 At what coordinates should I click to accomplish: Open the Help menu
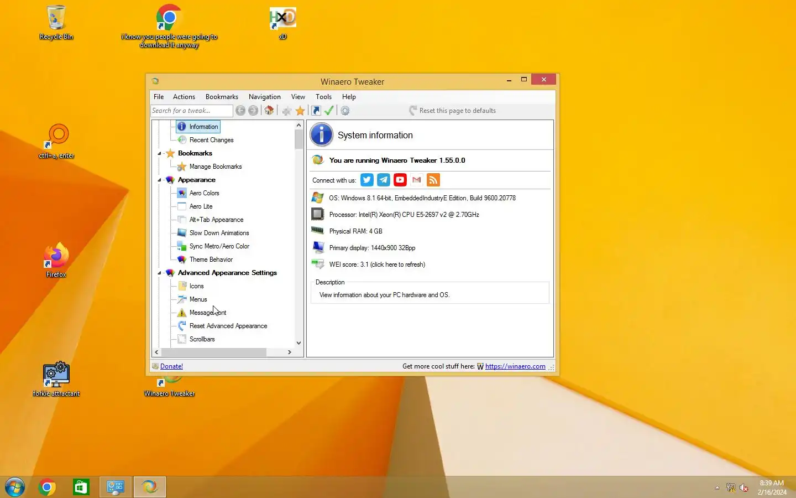click(349, 97)
